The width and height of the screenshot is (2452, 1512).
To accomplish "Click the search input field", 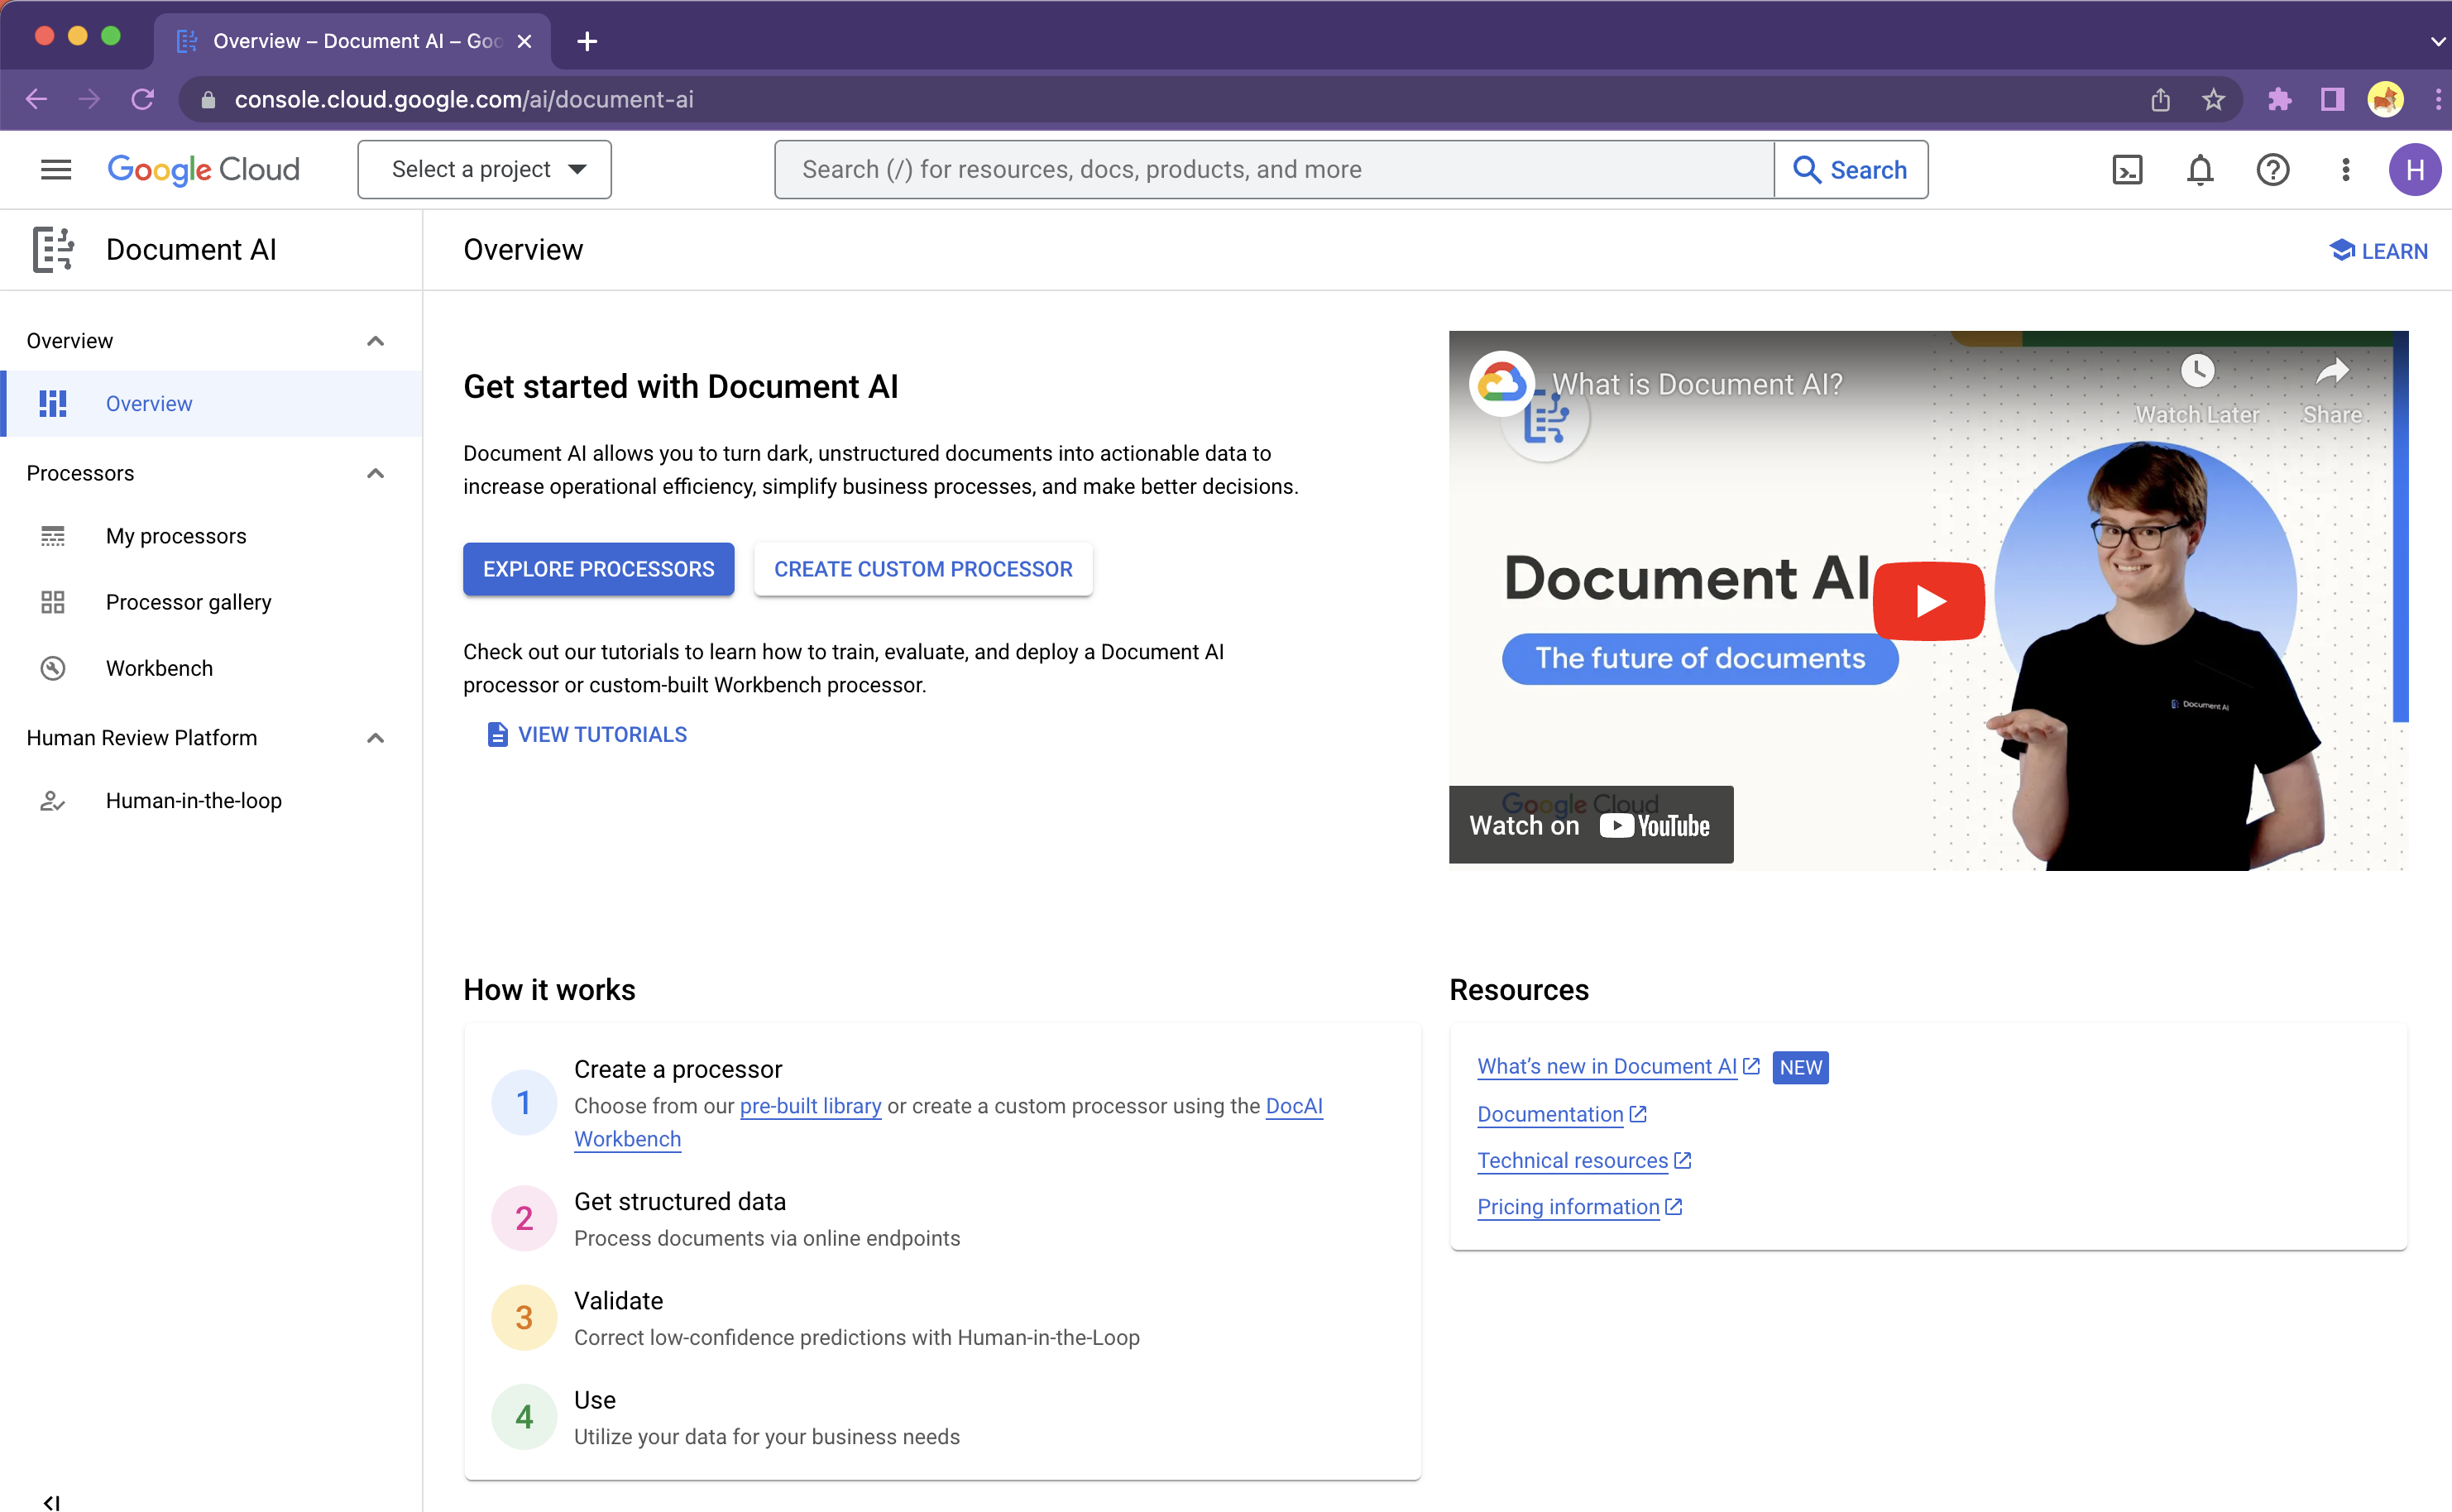I will click(1271, 170).
